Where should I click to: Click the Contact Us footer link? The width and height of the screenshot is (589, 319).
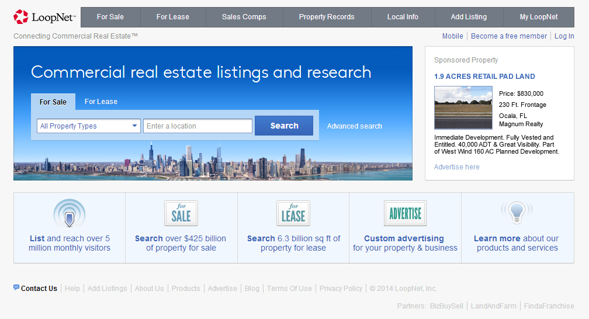[39, 288]
